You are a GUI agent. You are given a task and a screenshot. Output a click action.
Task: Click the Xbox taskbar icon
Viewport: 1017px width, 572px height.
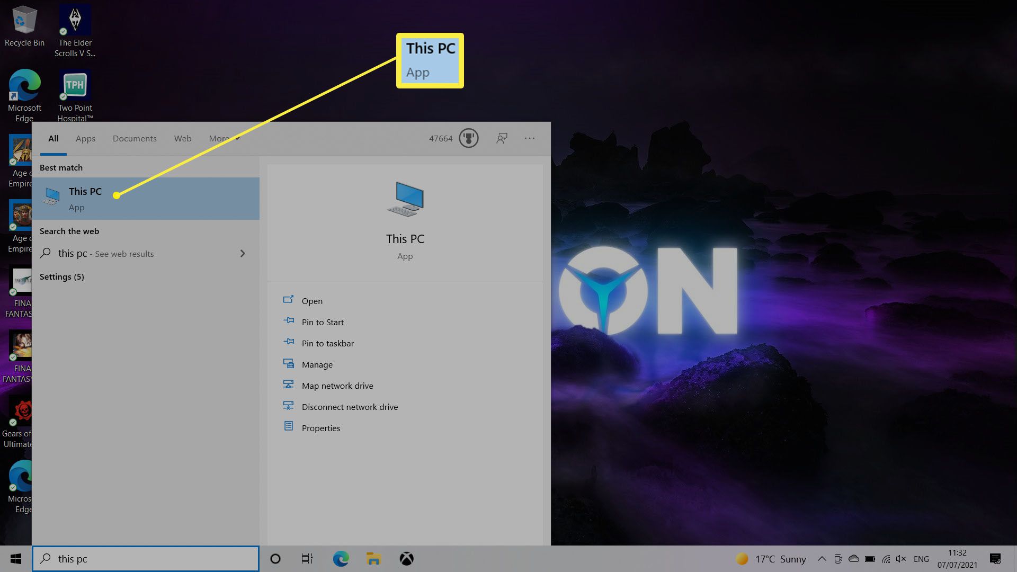tap(406, 559)
